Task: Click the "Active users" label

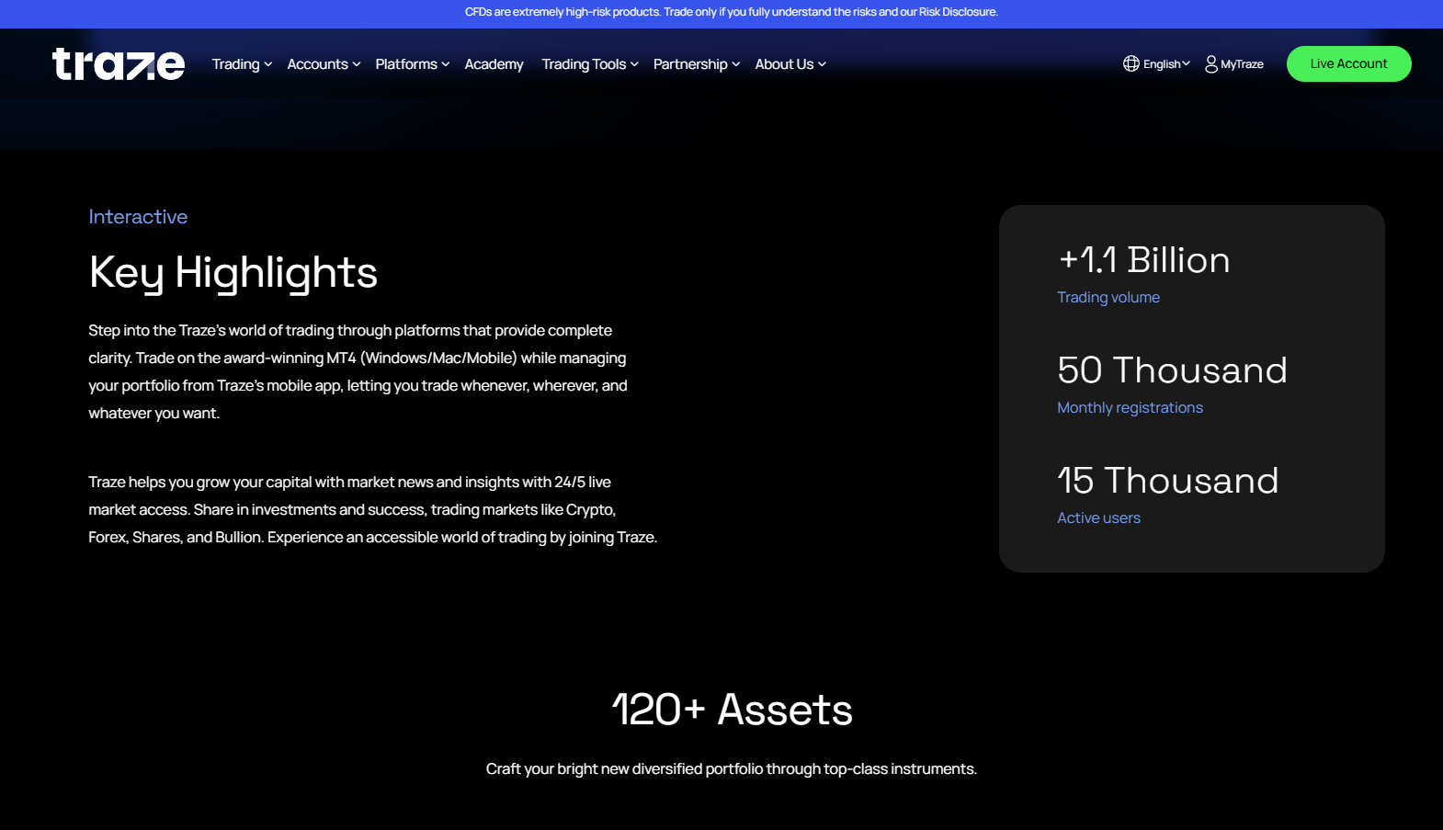Action: coord(1098,518)
